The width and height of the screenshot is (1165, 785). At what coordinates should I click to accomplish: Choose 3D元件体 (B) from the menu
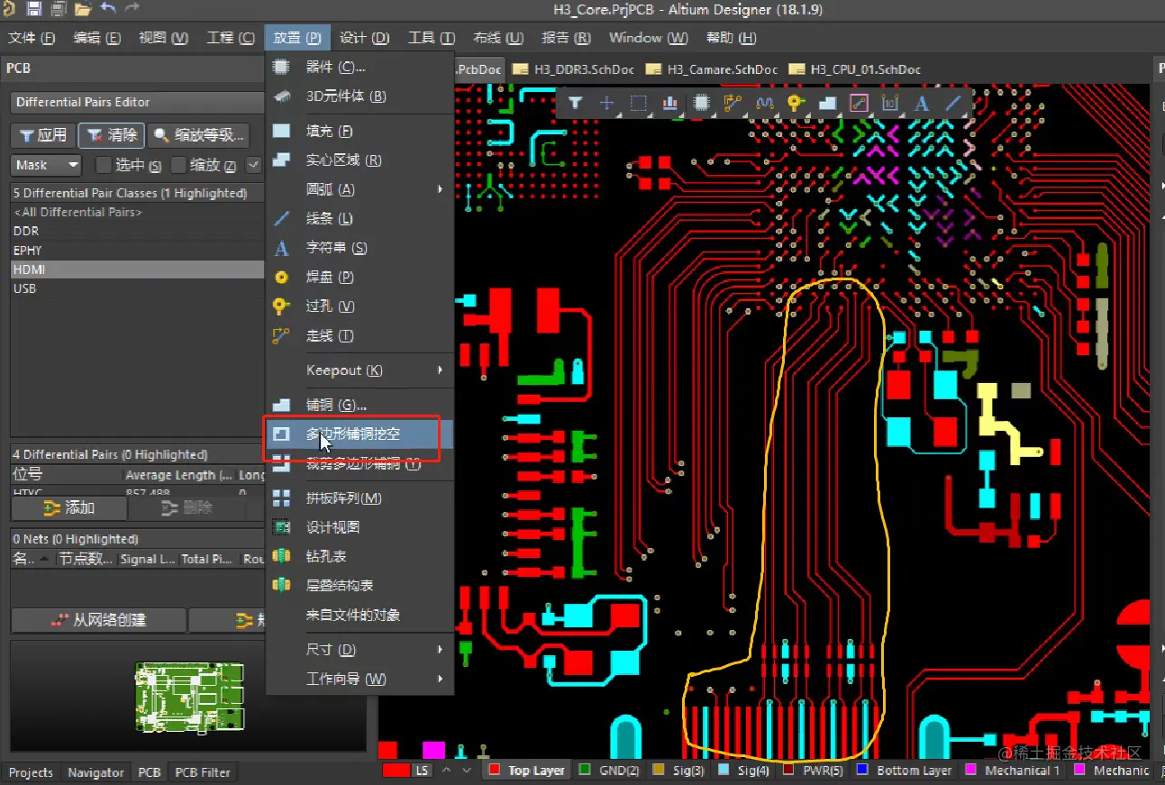pyautogui.click(x=359, y=96)
